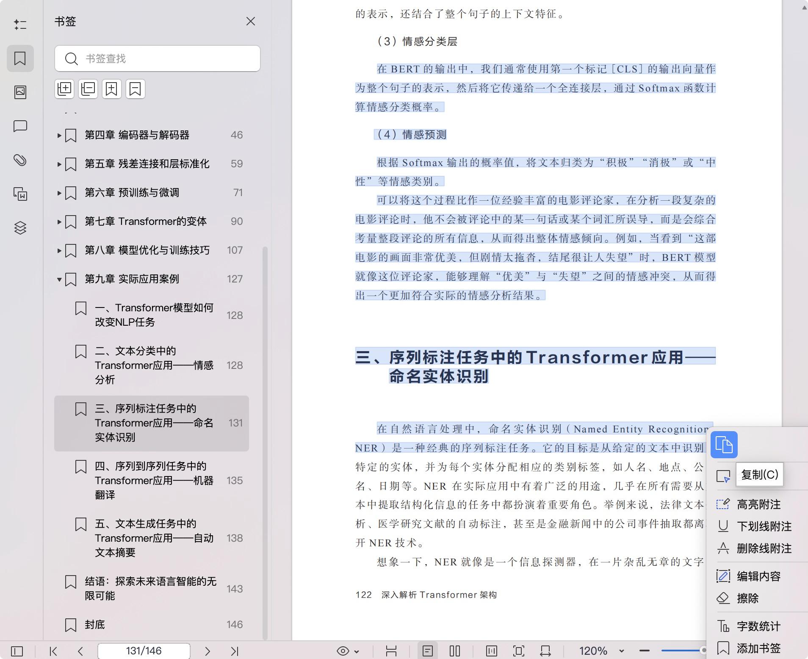
Task: Click the expand all bookmarks icon
Action: click(64, 89)
